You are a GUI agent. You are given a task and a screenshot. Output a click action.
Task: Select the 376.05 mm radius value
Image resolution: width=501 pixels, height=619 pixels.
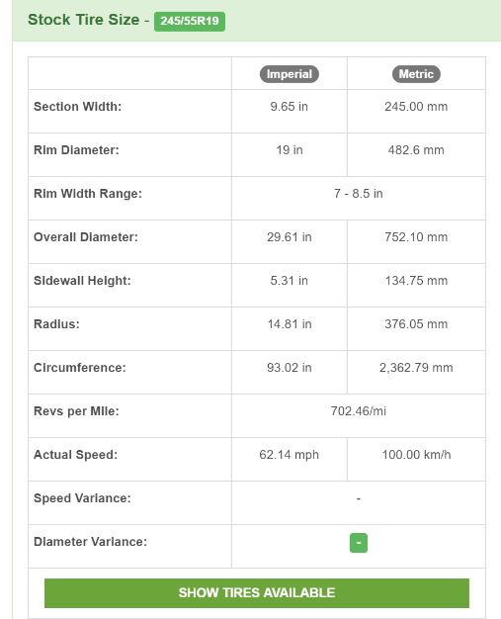coord(416,324)
